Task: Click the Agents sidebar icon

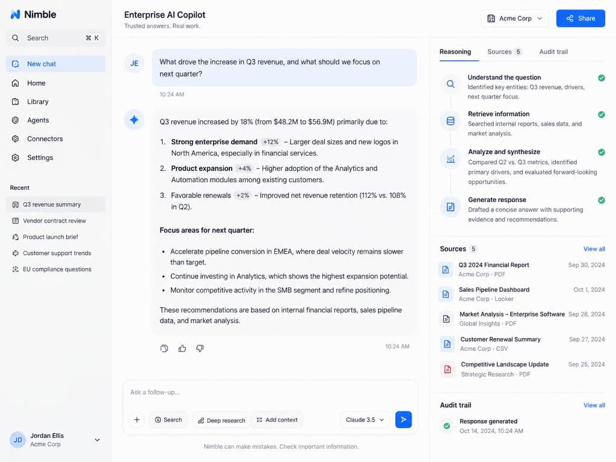Action: (15, 120)
